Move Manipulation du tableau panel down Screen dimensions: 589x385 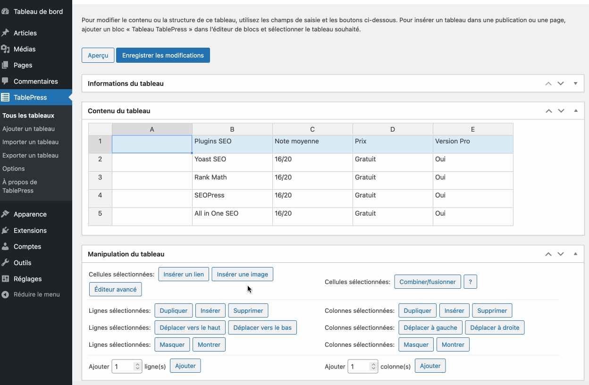pos(561,254)
